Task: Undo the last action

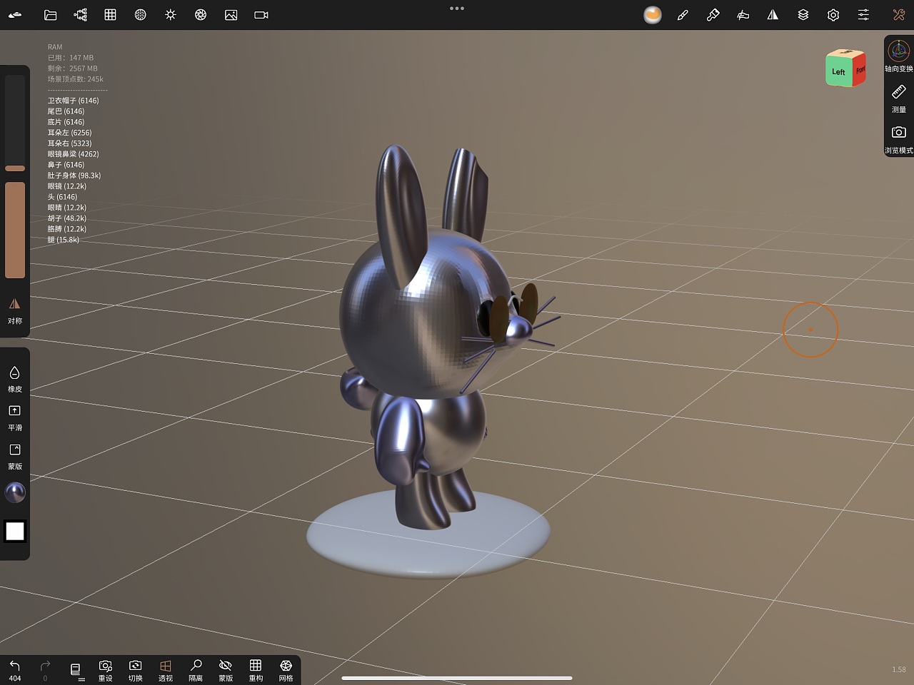Action: [15, 670]
